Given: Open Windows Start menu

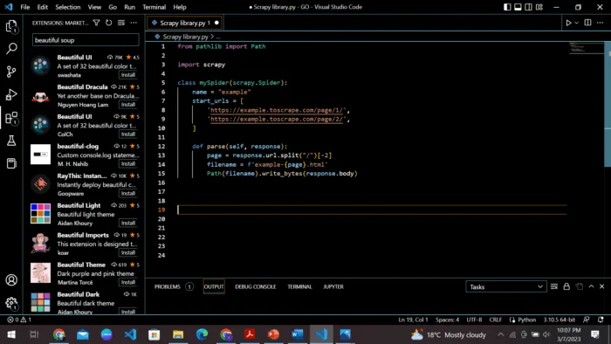Looking at the screenshot, I should coord(11,334).
